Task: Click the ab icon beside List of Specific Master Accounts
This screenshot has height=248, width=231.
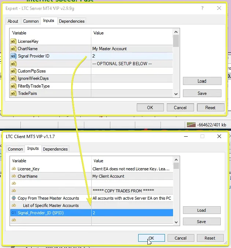Action: point(14,205)
